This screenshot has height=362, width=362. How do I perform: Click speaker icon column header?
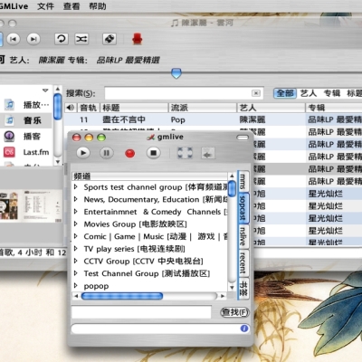[x=71, y=108]
